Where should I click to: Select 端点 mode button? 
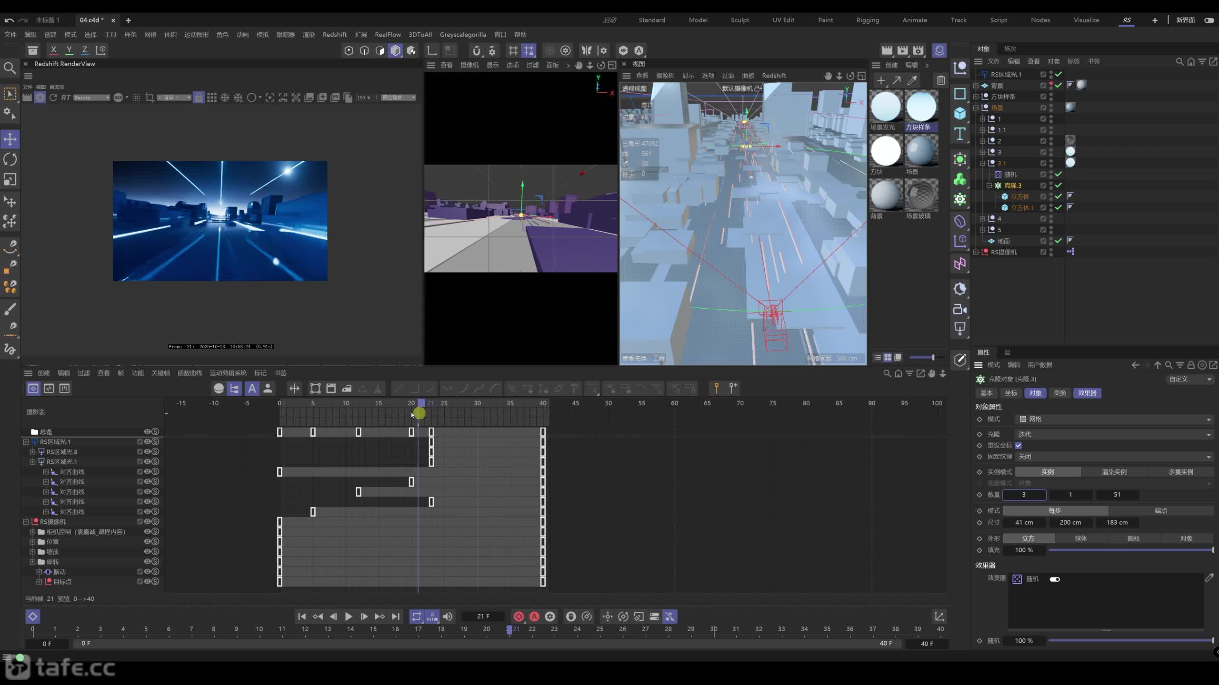(1161, 510)
